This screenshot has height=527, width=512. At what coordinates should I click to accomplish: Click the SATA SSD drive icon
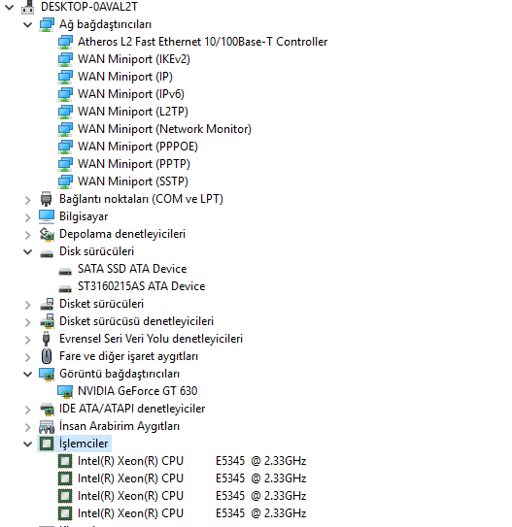(65, 271)
